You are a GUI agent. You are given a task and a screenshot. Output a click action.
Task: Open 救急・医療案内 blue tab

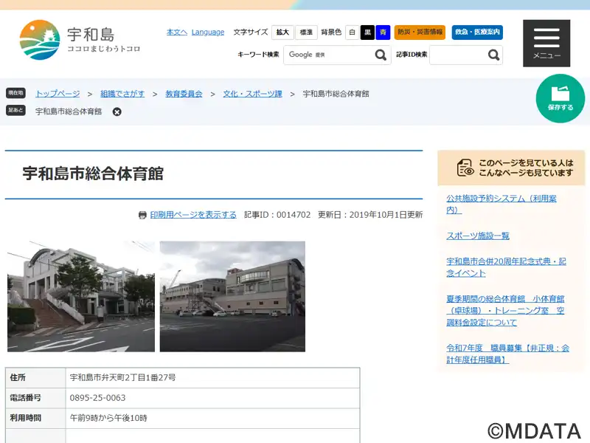click(x=477, y=32)
